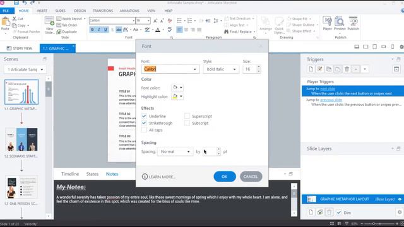Open the ribbon font size dropdown
The image size is (404, 227).
[x=149, y=21]
